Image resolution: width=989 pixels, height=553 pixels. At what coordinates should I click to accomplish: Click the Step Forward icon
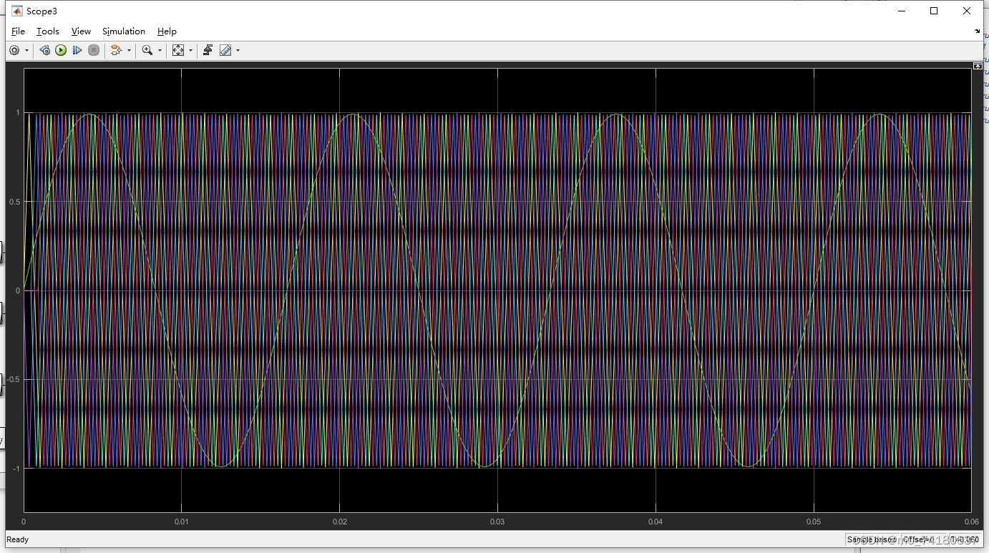click(x=77, y=50)
